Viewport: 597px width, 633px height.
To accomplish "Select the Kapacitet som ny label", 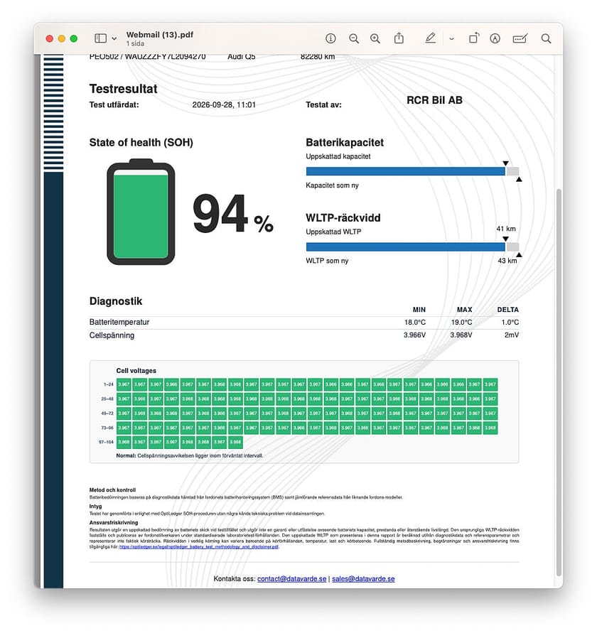I will [332, 185].
